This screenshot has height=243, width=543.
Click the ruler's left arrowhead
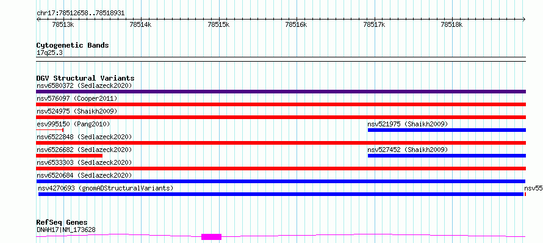coord(38,19)
